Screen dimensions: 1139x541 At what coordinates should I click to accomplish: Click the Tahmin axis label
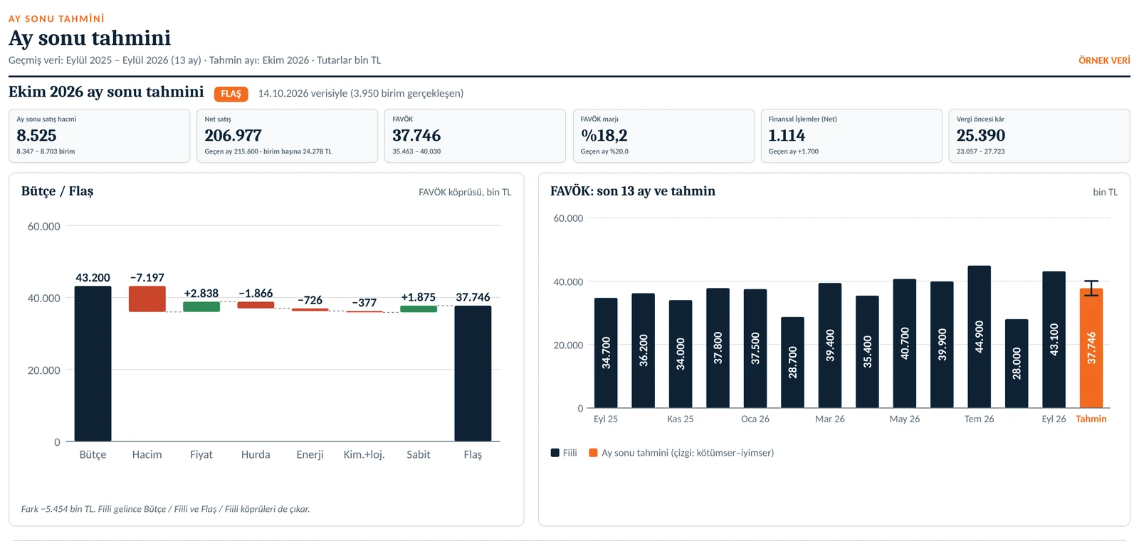point(1091,419)
